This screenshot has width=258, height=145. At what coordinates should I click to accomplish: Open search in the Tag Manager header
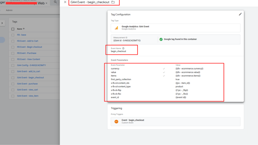[55, 2]
